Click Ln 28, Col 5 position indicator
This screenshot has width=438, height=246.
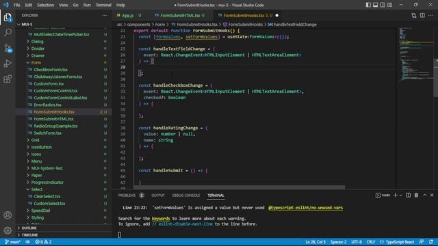click(315, 242)
